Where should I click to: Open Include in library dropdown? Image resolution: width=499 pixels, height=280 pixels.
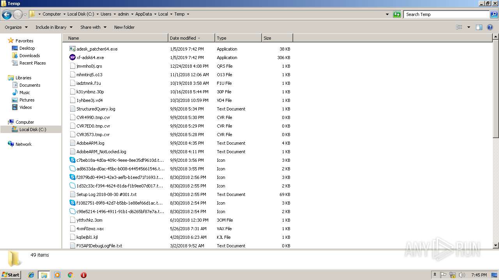[x=54, y=27]
